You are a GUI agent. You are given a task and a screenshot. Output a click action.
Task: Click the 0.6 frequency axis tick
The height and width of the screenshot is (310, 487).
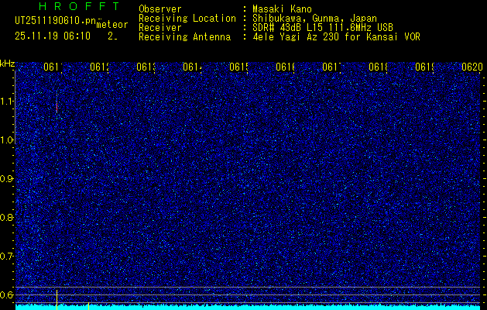[x=7, y=294]
